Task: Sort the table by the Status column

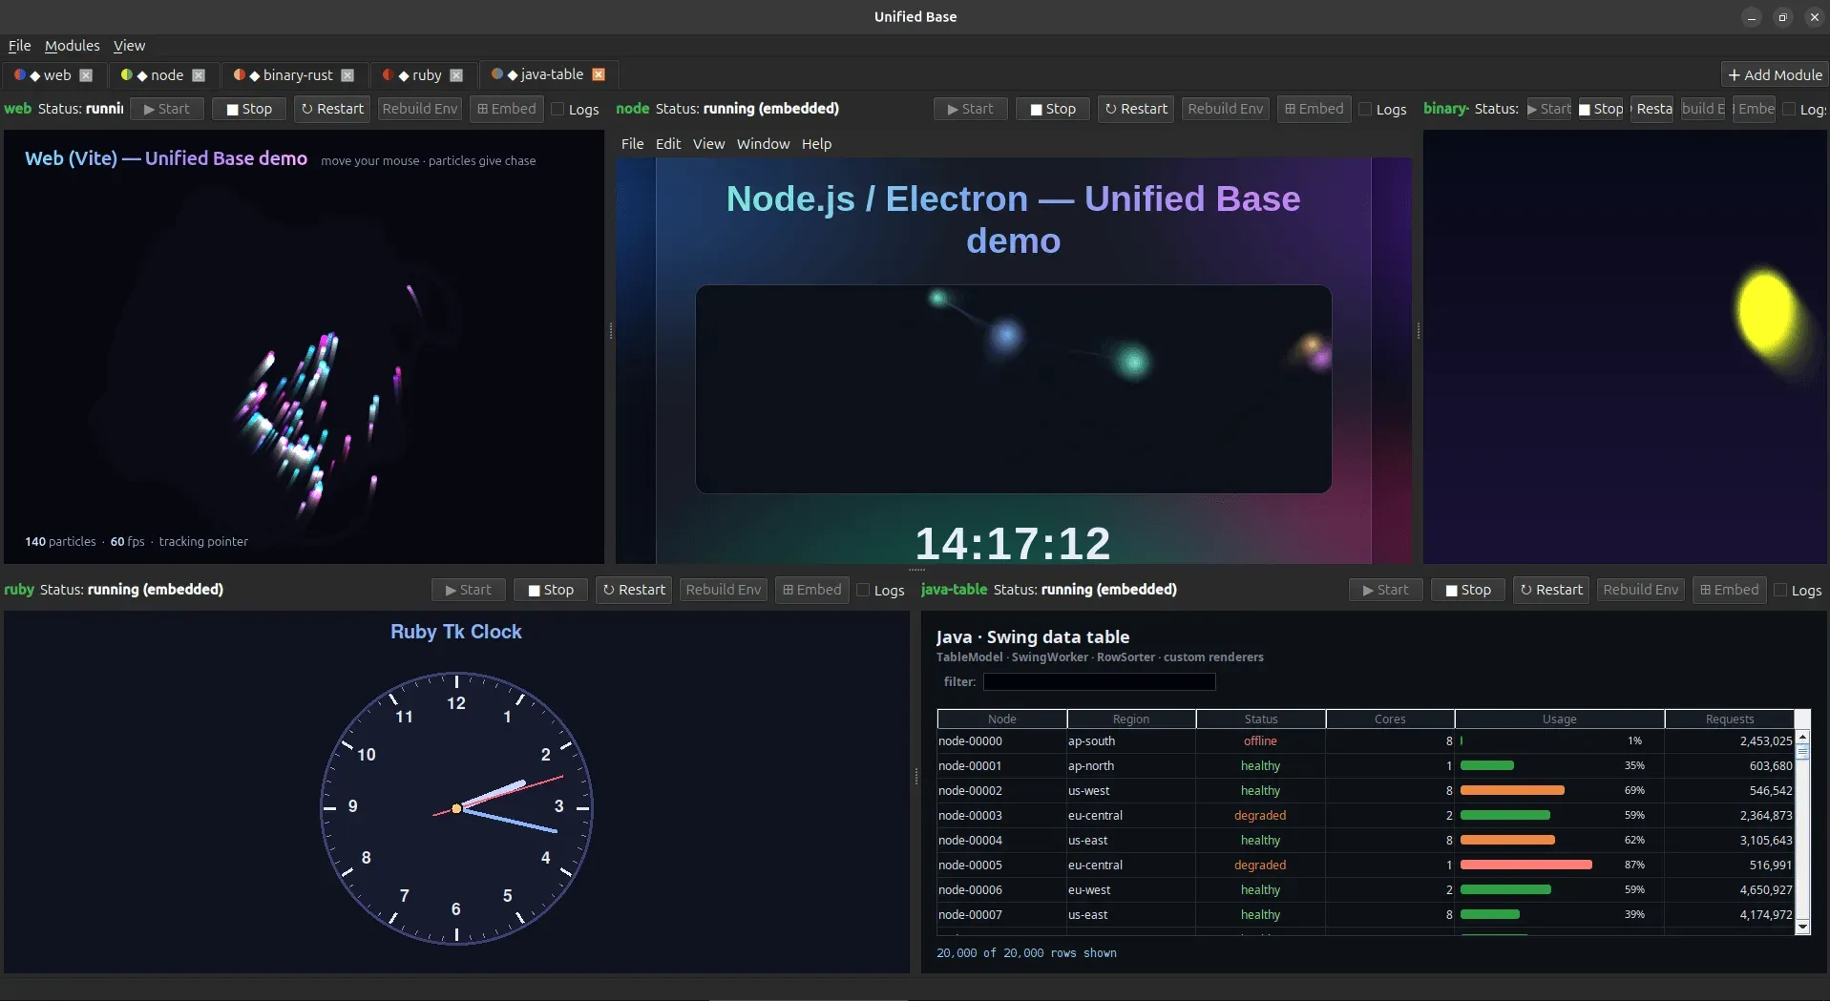Action: (1261, 719)
